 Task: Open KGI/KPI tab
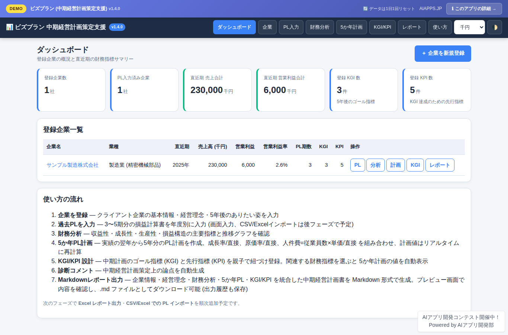(382, 27)
